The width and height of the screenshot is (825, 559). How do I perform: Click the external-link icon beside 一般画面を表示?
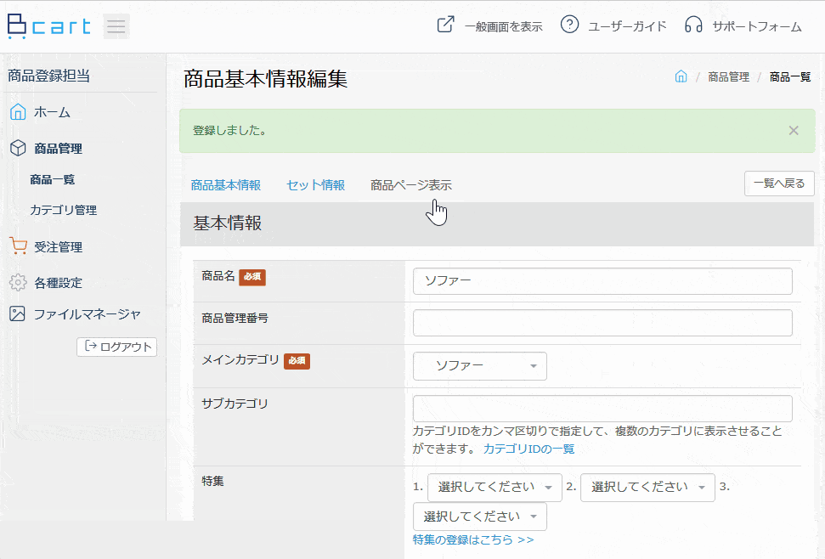[x=446, y=25]
